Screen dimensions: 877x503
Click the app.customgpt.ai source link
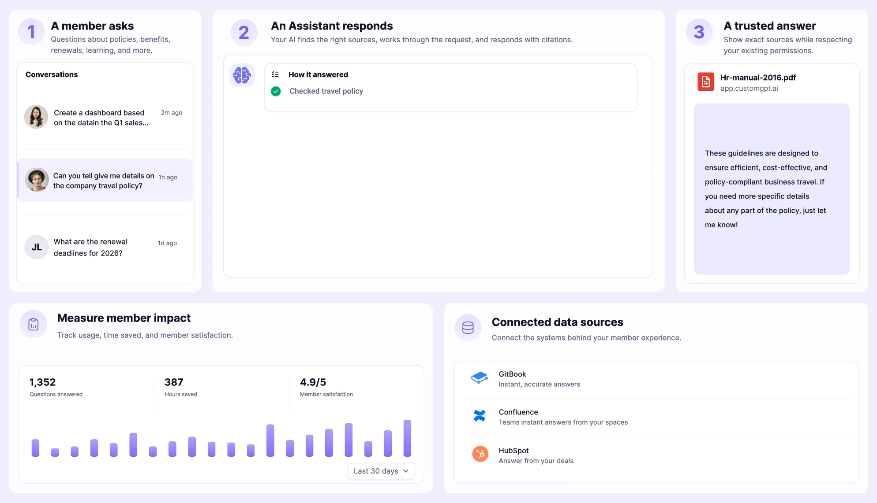(749, 89)
